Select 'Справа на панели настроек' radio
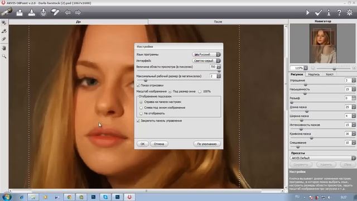Viewport: 357px width, 201px height. [141, 102]
